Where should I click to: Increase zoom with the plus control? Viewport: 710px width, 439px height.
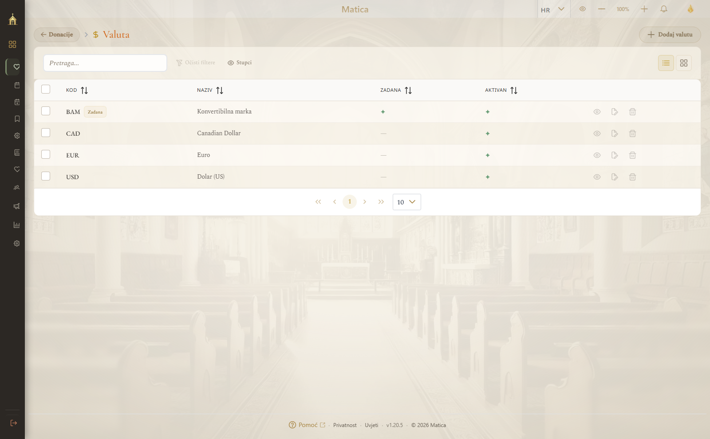pos(644,9)
